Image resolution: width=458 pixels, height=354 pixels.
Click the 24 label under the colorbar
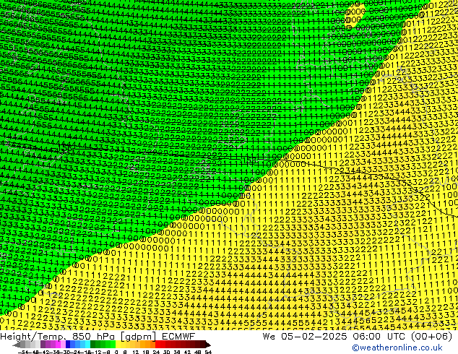(x=156, y=352)
